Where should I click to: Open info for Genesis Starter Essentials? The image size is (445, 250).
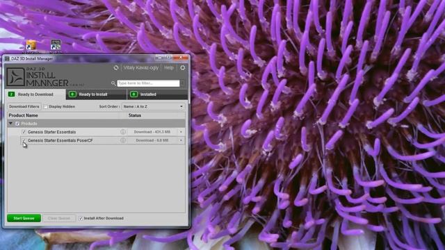(123, 132)
